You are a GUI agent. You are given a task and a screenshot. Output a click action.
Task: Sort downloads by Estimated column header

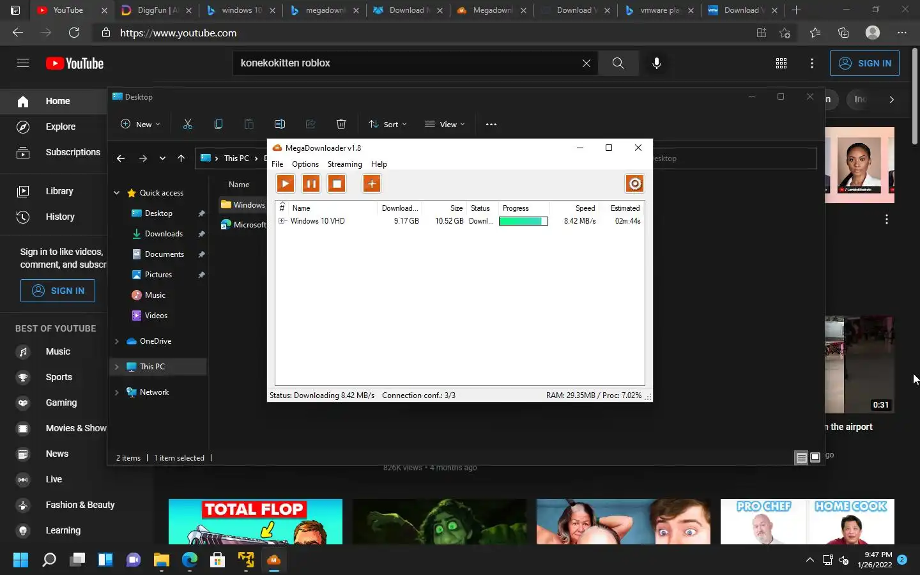621,208
